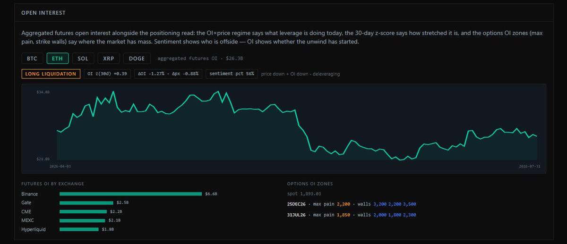This screenshot has height=244, width=567.
Task: Click the FUTURES OI BY EXCHANGE heading
Action: [52, 184]
